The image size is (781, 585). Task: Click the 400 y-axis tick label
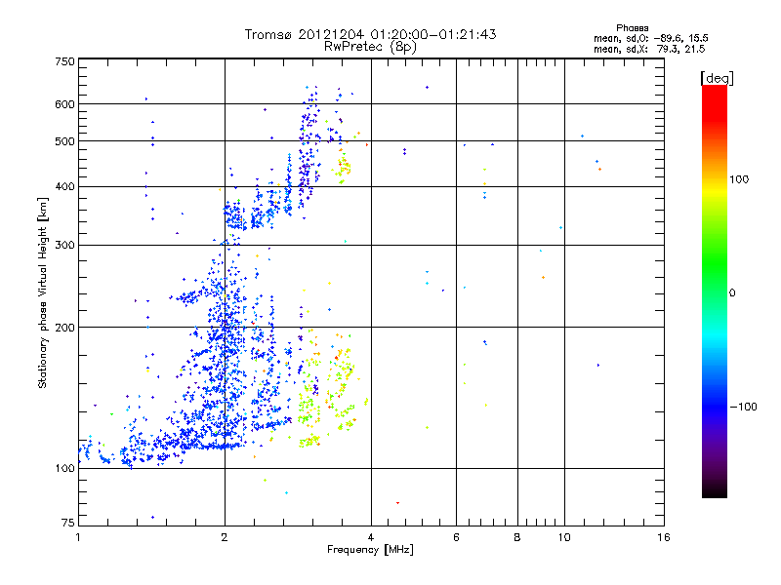(64, 186)
